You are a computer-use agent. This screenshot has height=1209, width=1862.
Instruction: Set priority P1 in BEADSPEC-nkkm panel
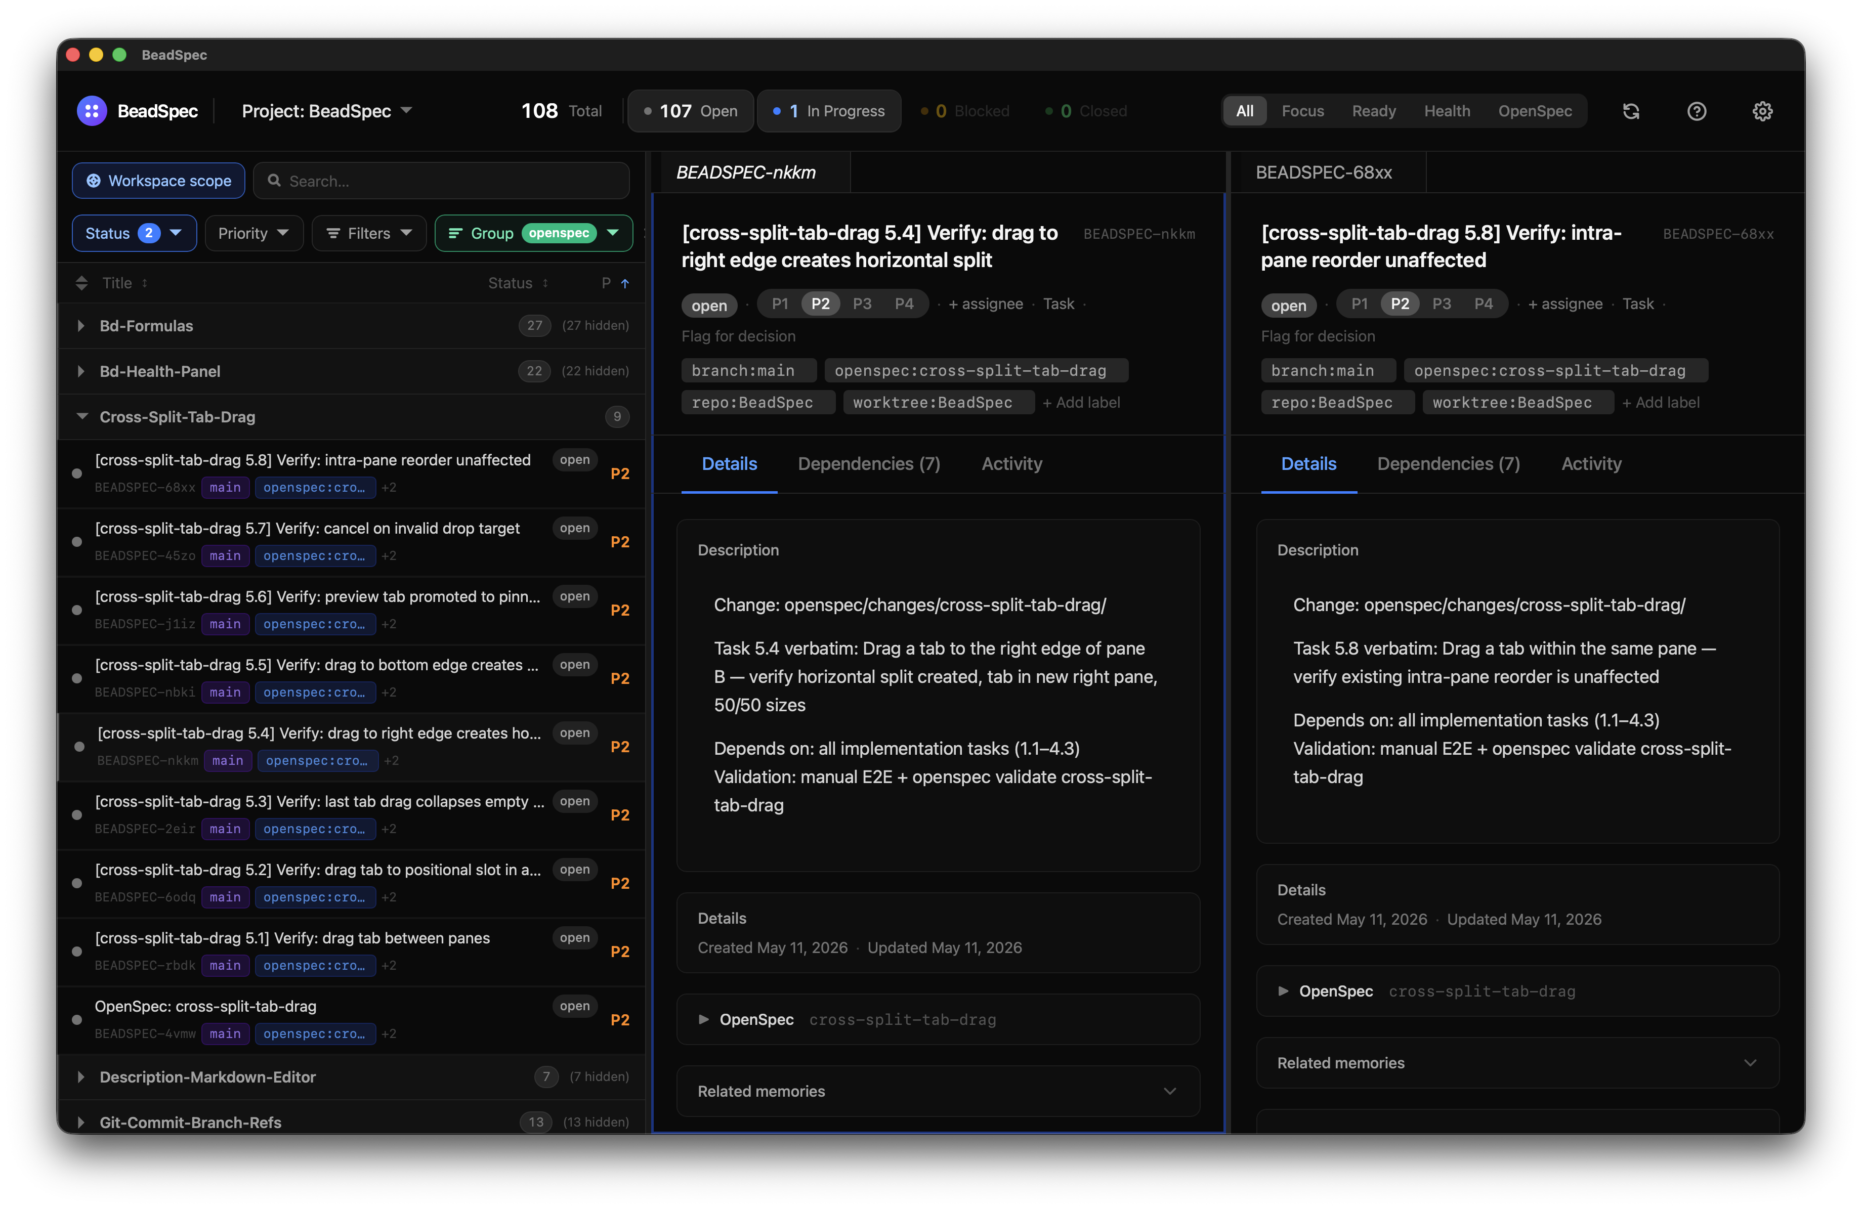point(779,304)
